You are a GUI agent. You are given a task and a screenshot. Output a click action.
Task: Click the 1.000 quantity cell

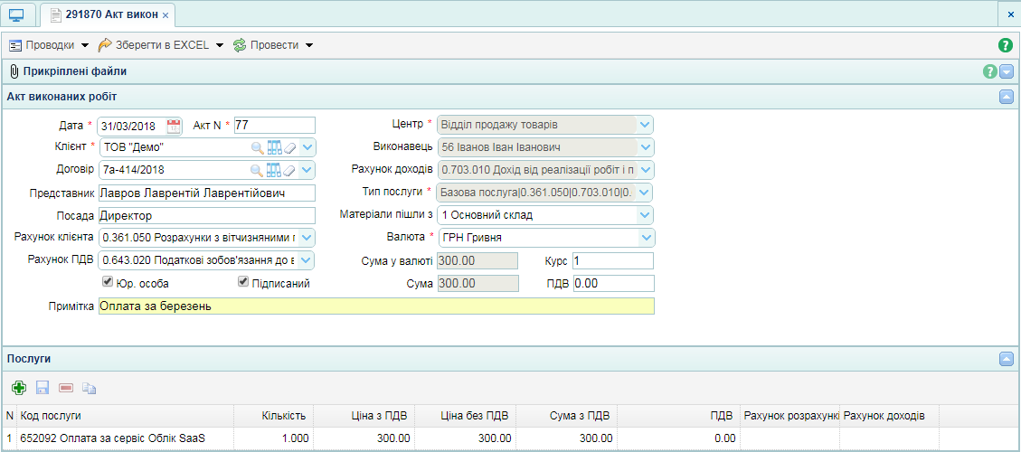point(273,438)
